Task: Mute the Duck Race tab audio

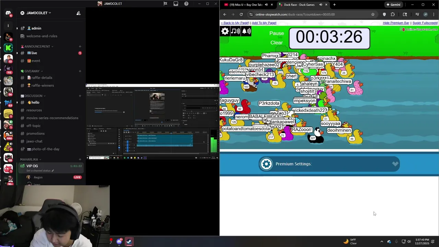Action: 321,5
